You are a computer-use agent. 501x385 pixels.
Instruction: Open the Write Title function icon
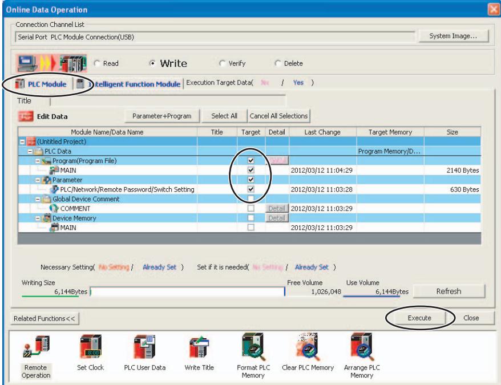pyautogui.click(x=199, y=347)
